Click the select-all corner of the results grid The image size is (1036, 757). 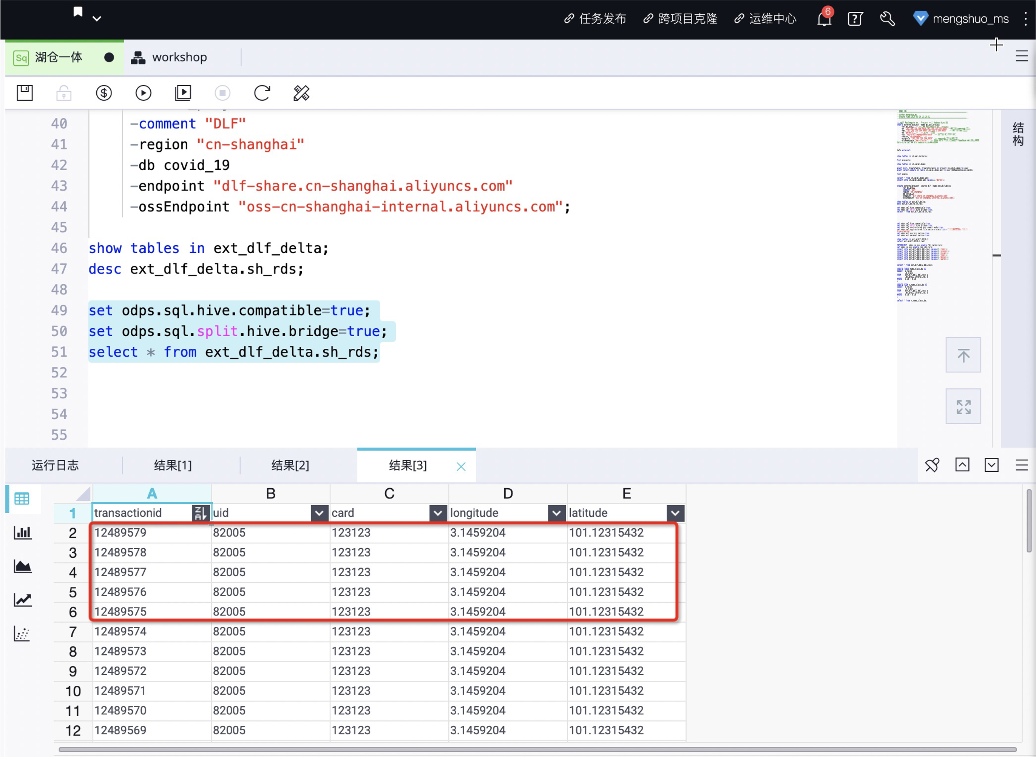click(73, 494)
